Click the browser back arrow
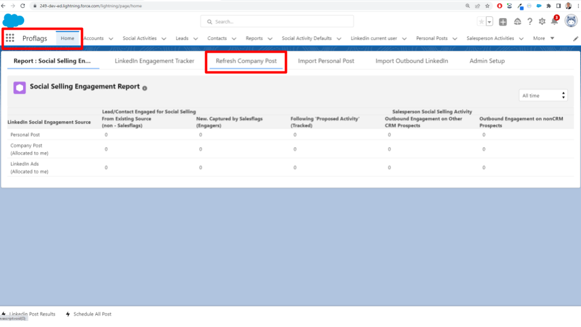Screen dimensions: 581x327 coord(4,6)
